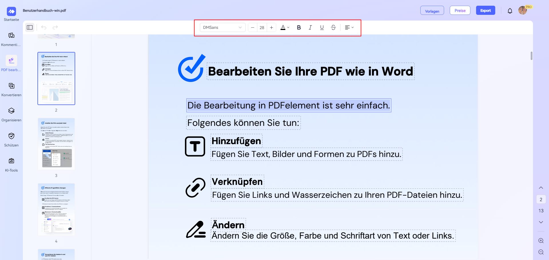Zoom out of the document
This screenshot has height=260, width=549.
pyautogui.click(x=541, y=252)
